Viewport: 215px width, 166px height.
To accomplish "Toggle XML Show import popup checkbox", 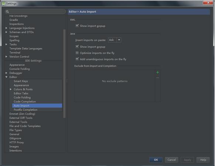I will pos(77,25).
